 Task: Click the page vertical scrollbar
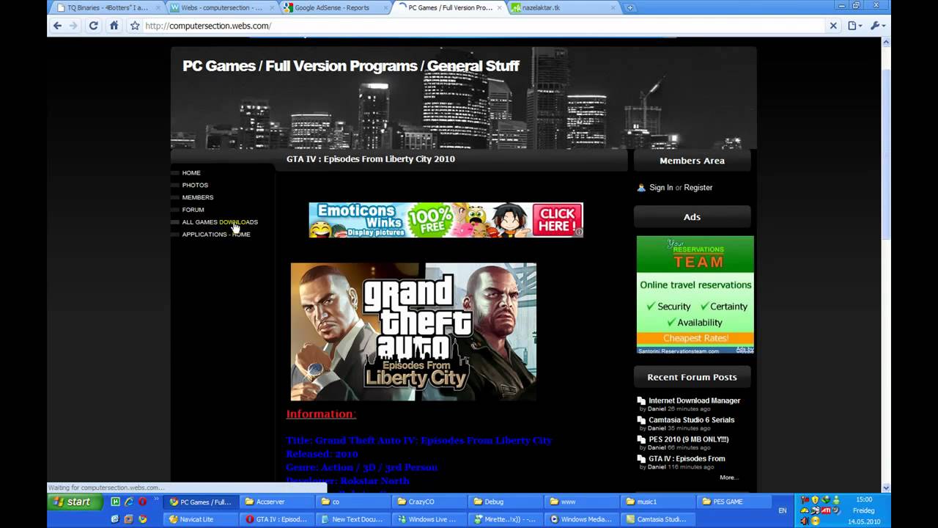coord(886,154)
